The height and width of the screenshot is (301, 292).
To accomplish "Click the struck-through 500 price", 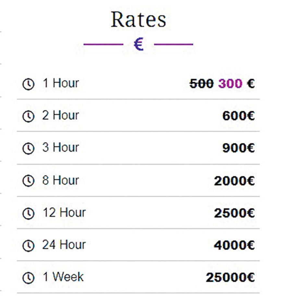I will (x=201, y=84).
